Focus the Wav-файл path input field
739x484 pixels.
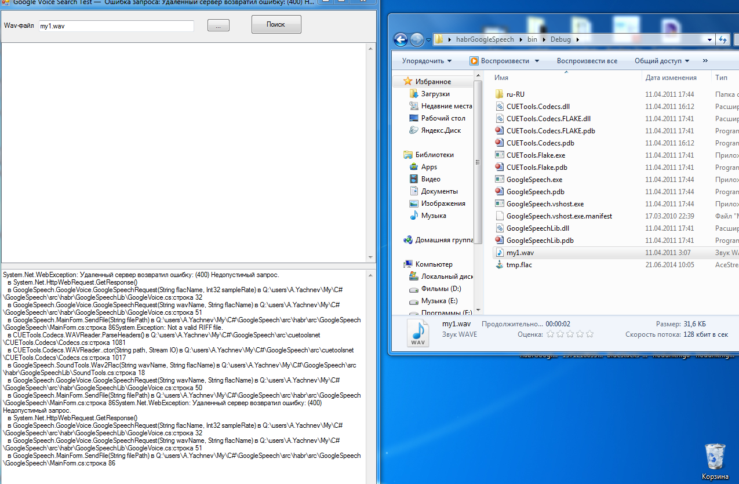(x=117, y=26)
